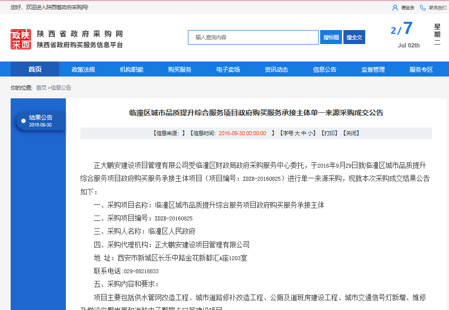Click the phone icon for contact us
This screenshot has height=310, width=449.
(422, 8)
